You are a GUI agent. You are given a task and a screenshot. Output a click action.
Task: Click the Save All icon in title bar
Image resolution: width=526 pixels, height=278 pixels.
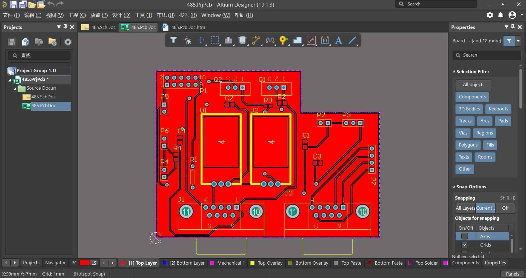coord(23,4)
